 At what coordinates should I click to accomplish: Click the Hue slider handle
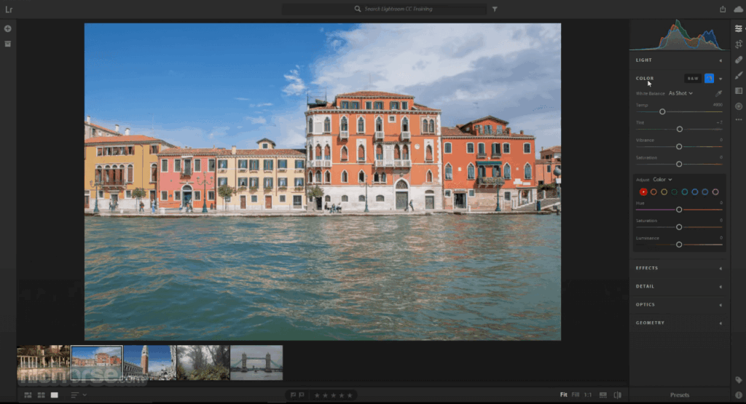point(679,210)
